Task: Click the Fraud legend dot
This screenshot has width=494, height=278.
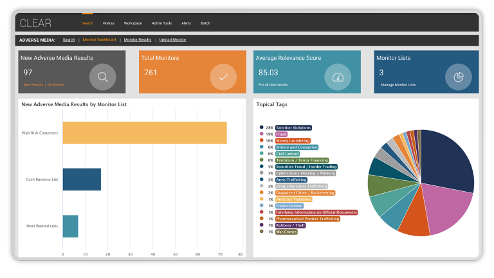Action: 261,134
